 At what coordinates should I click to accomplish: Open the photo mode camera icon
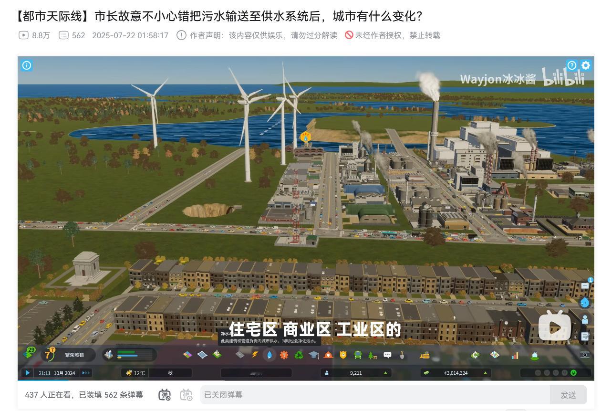pyautogui.click(x=585, y=354)
